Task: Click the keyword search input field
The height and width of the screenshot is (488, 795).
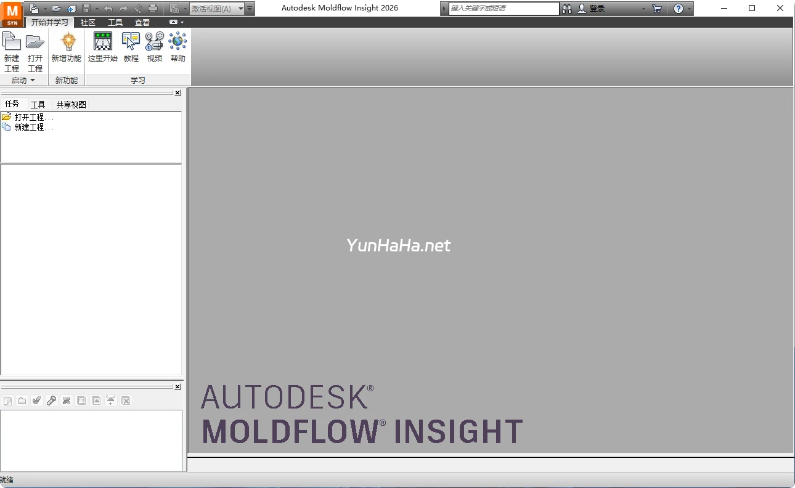Action: pos(503,9)
